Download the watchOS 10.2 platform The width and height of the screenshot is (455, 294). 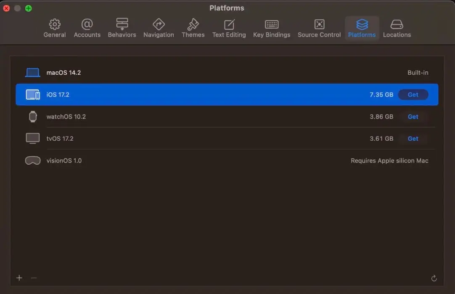(x=413, y=116)
